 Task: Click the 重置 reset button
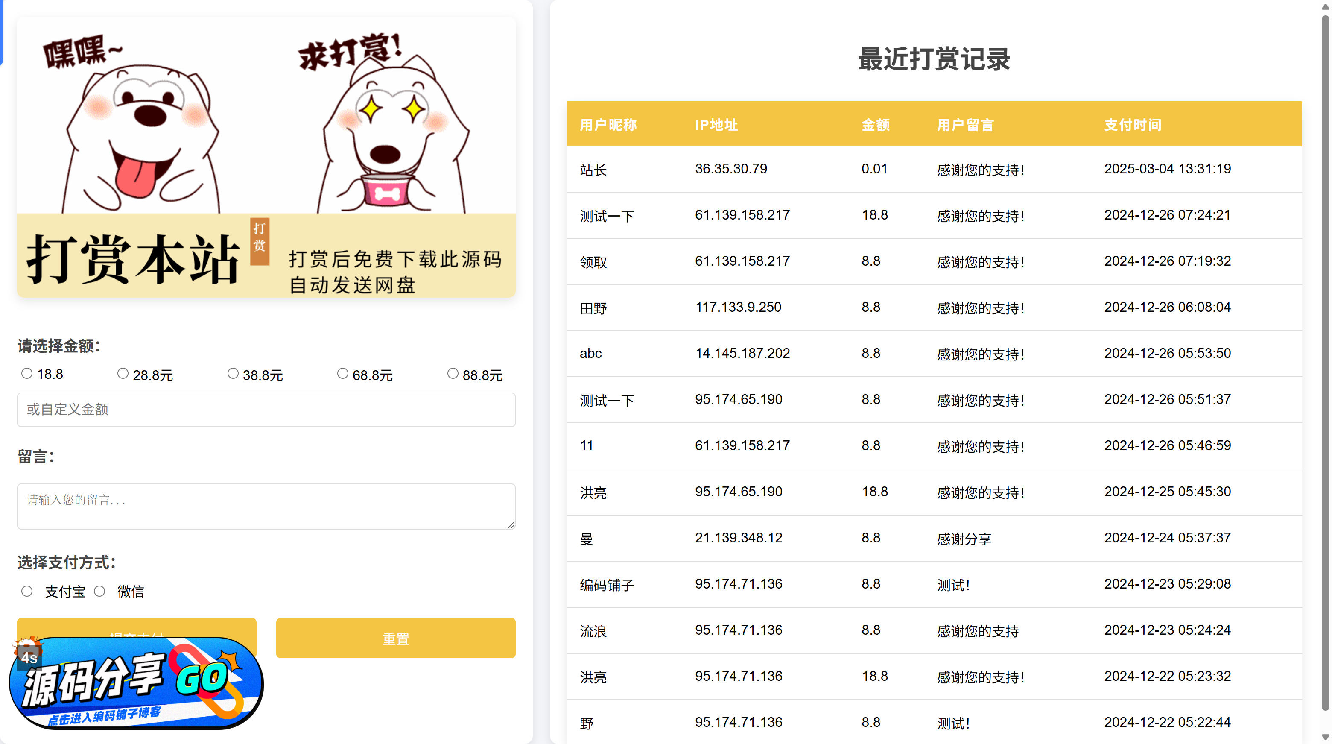click(396, 639)
